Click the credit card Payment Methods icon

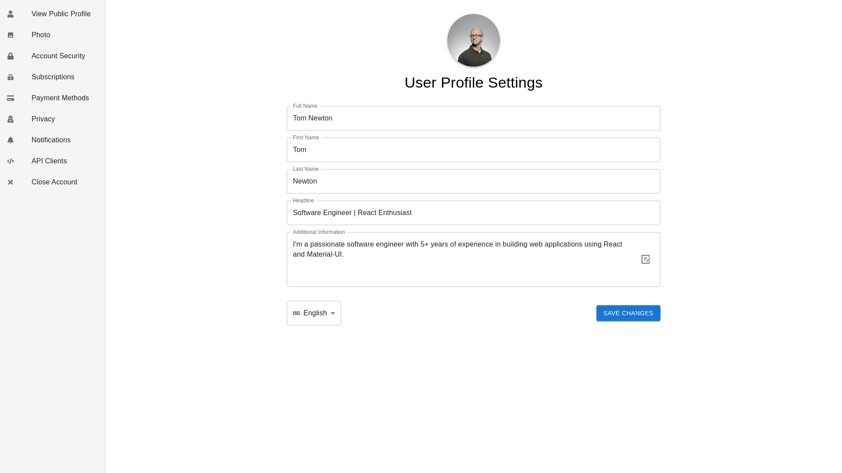tap(11, 98)
